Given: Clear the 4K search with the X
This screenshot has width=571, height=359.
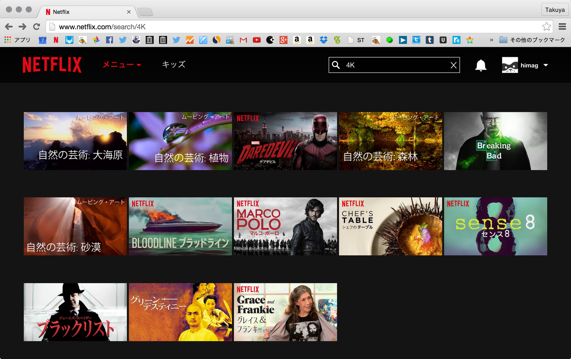Looking at the screenshot, I should coord(453,65).
